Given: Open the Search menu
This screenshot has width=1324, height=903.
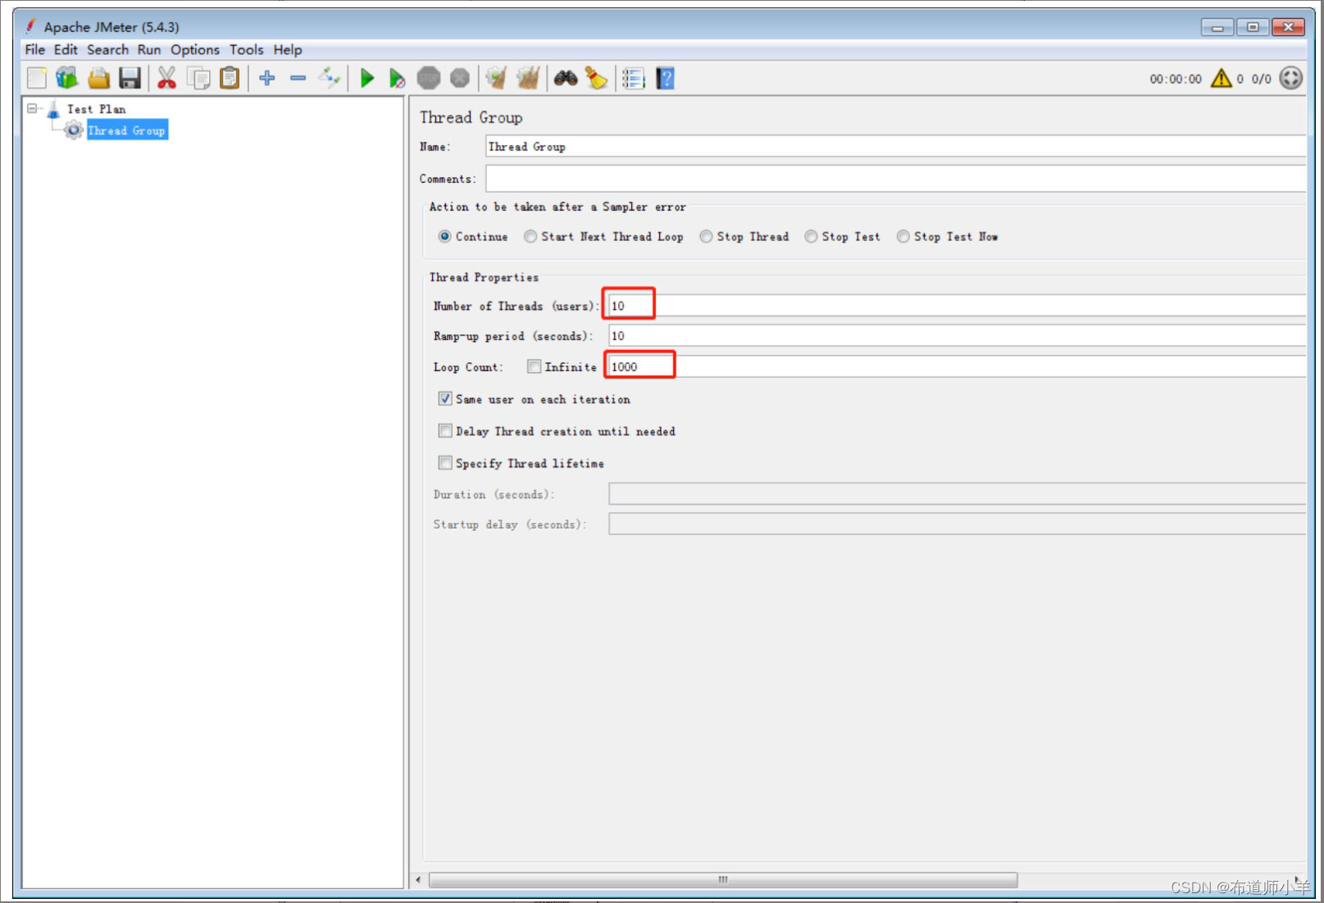Looking at the screenshot, I should coord(107,50).
